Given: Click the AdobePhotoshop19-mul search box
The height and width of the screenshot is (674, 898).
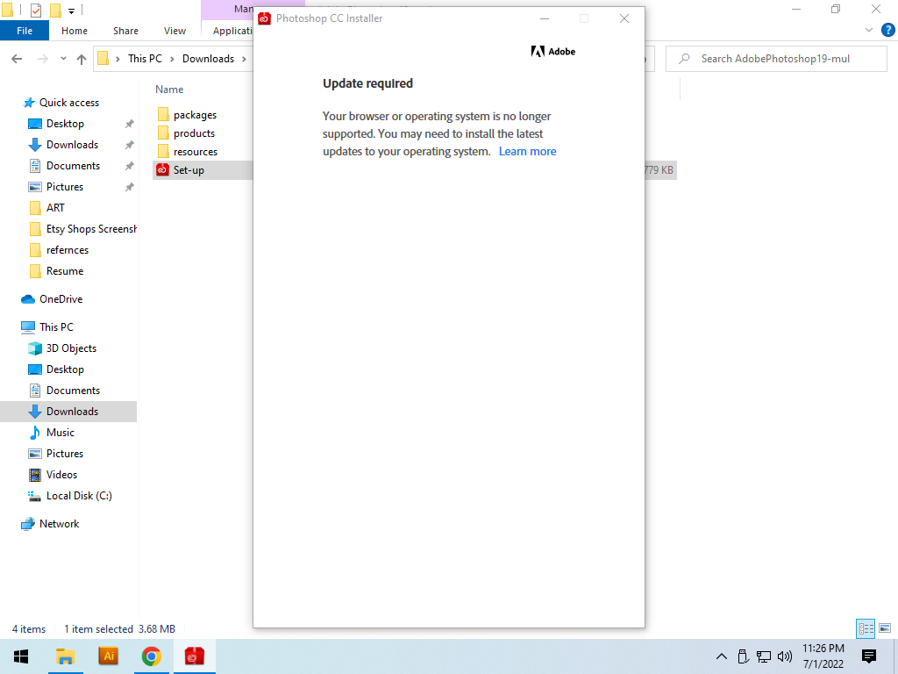Looking at the screenshot, I should pyautogui.click(x=776, y=58).
